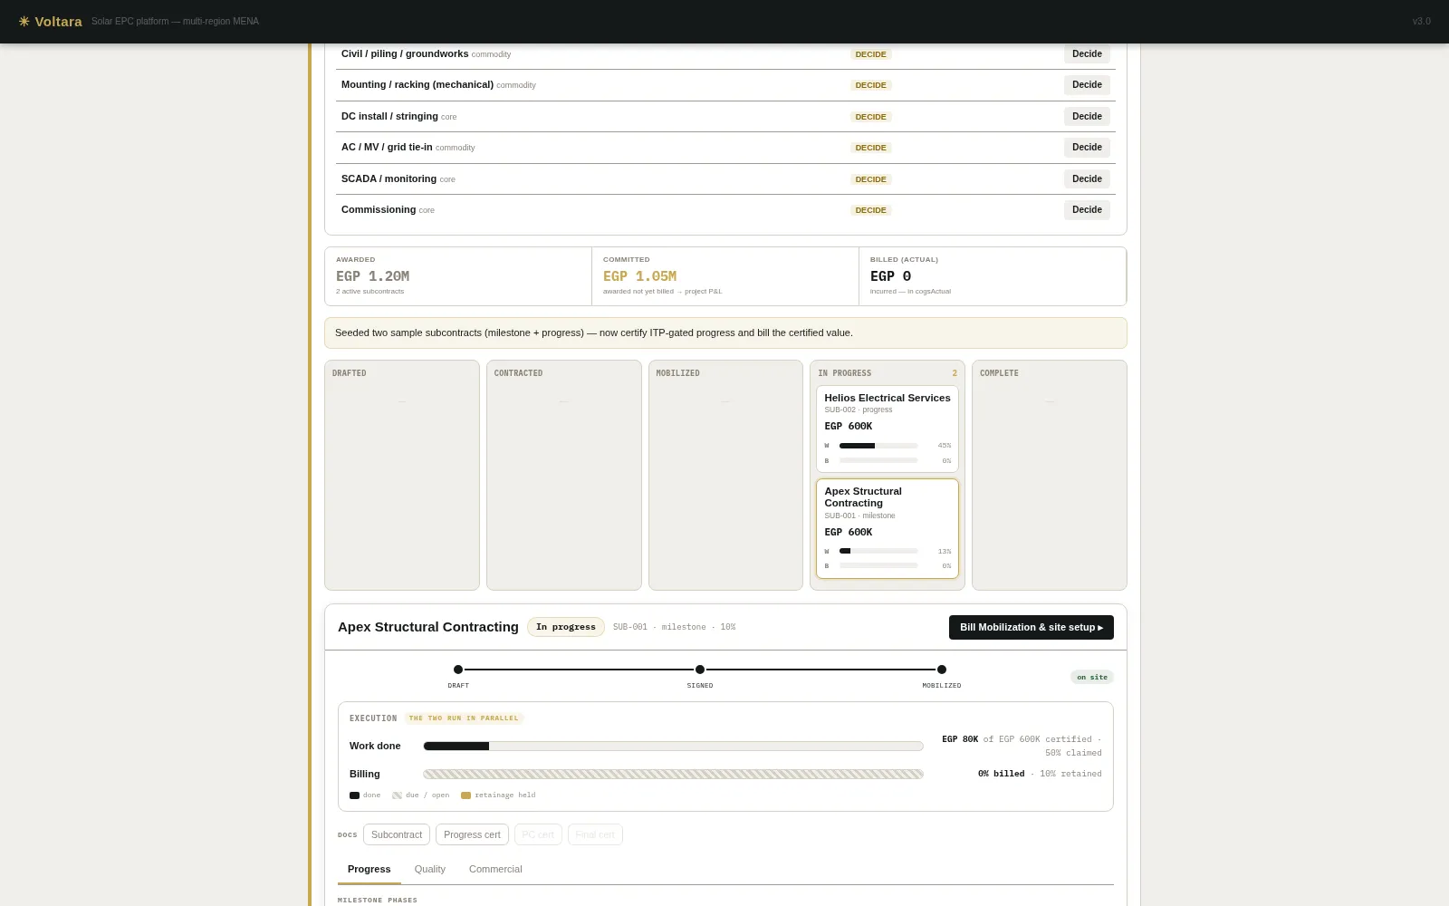1449x906 pixels.
Task: Decide on SCADA / monitoring scope
Action: [x=1087, y=179]
